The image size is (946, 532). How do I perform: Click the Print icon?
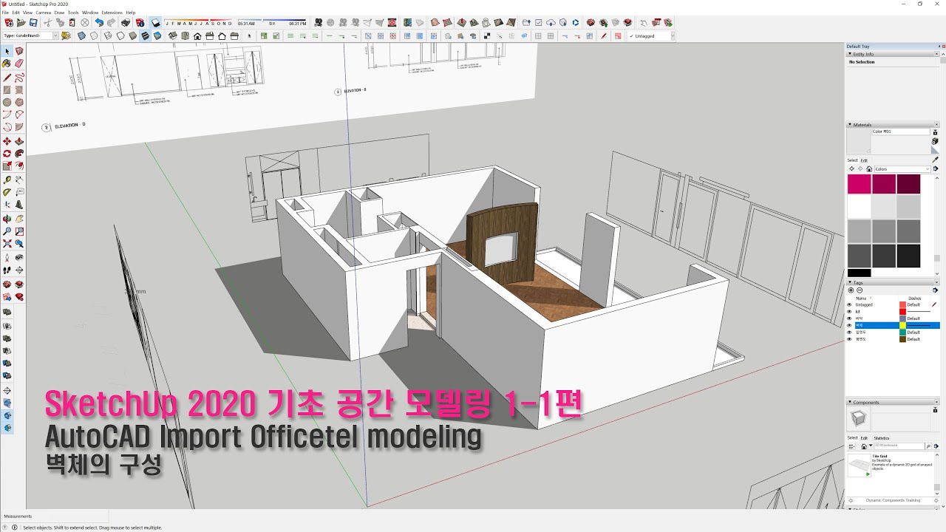126,23
